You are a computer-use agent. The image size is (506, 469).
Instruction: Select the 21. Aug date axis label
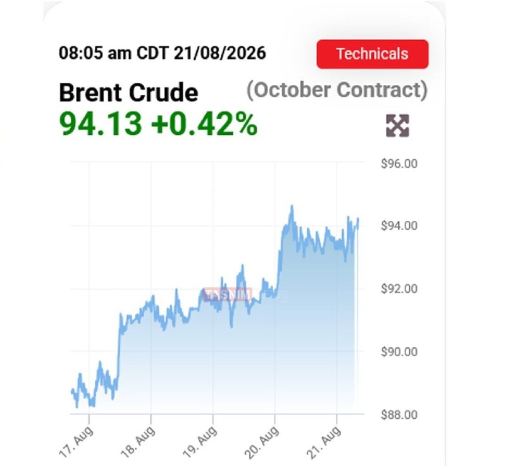tap(324, 442)
